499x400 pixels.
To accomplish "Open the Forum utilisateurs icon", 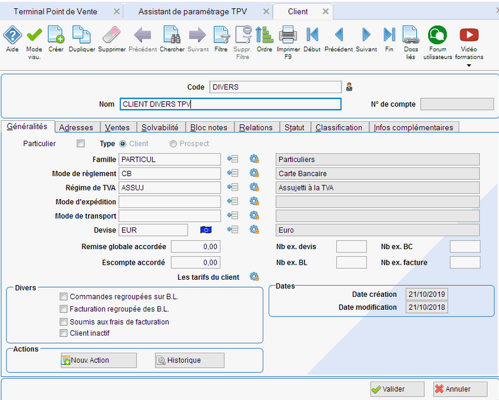I will coord(437,35).
